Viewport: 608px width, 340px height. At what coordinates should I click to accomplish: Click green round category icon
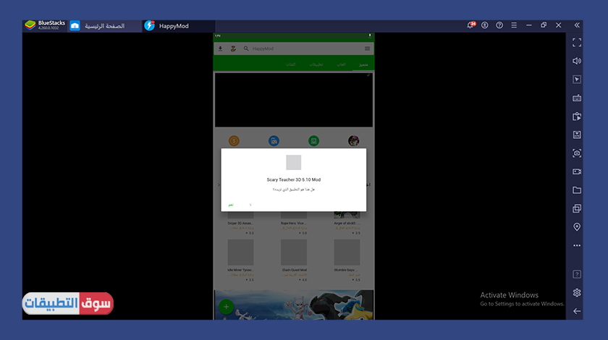click(313, 141)
